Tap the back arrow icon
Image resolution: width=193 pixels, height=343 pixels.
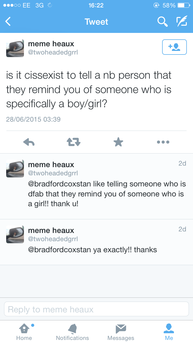click(x=8, y=22)
